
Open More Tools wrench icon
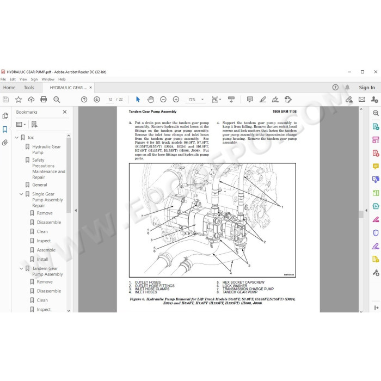[376, 273]
